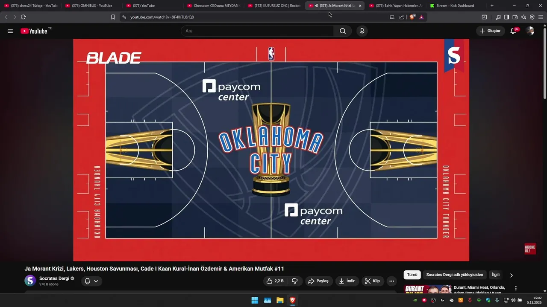Open the Brave main menu
The height and width of the screenshot is (307, 547).
(x=541, y=17)
